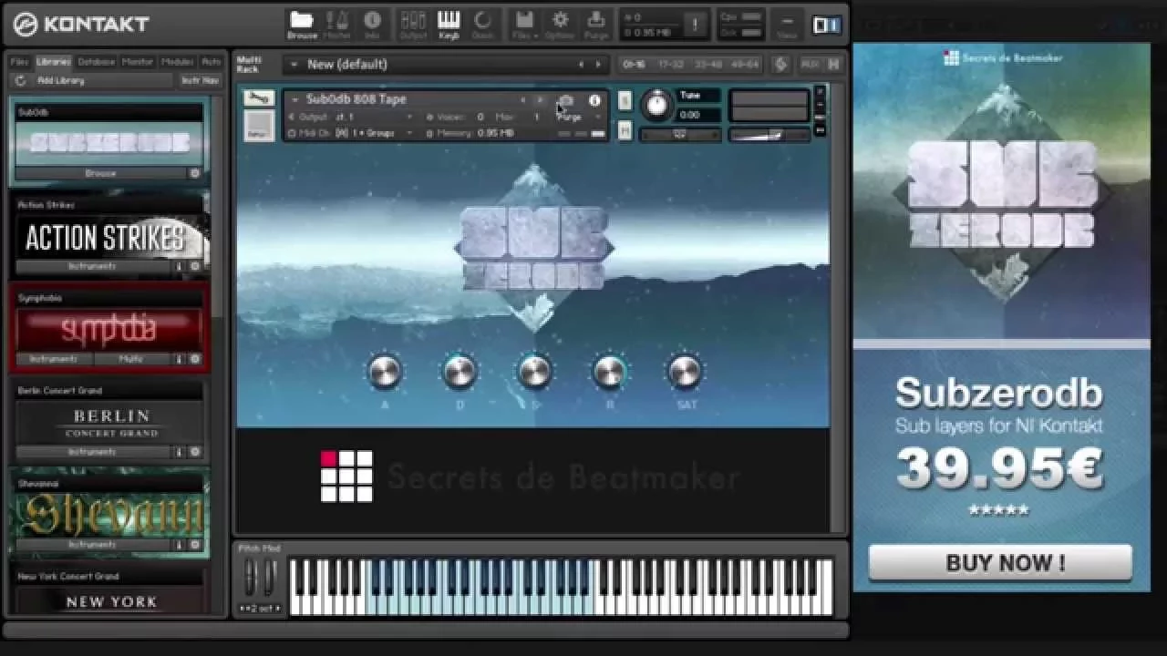Toggle the AUX sends button

click(809, 65)
